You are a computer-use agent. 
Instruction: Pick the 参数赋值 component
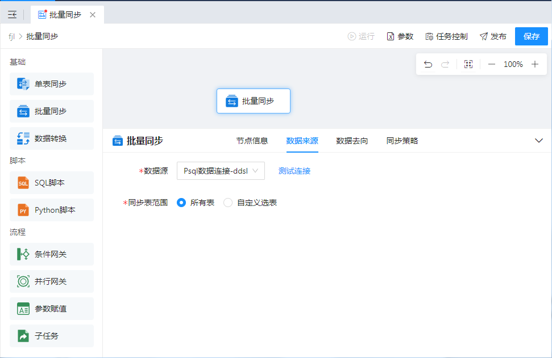(51, 309)
